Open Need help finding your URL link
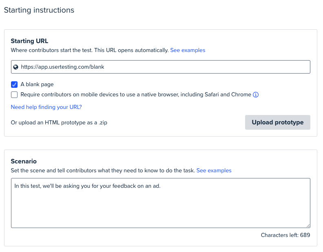323x252 pixels. click(x=46, y=107)
